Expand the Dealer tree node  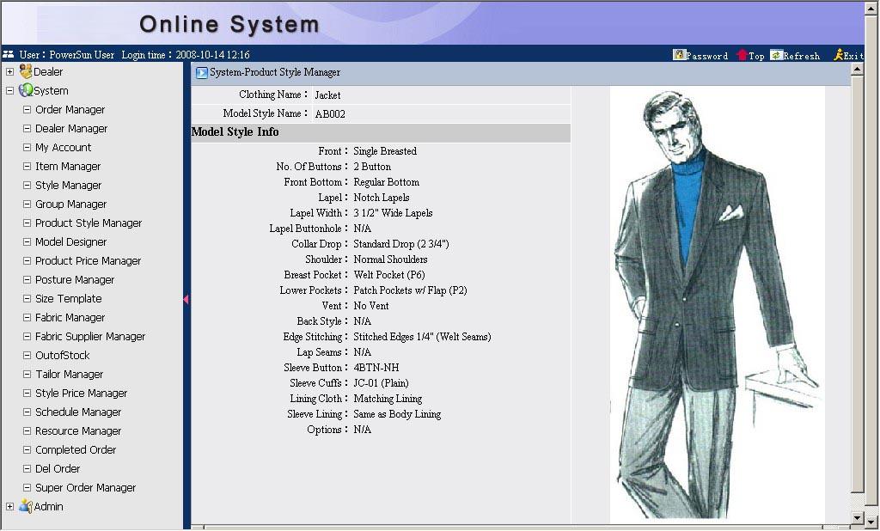pyautogui.click(x=9, y=72)
